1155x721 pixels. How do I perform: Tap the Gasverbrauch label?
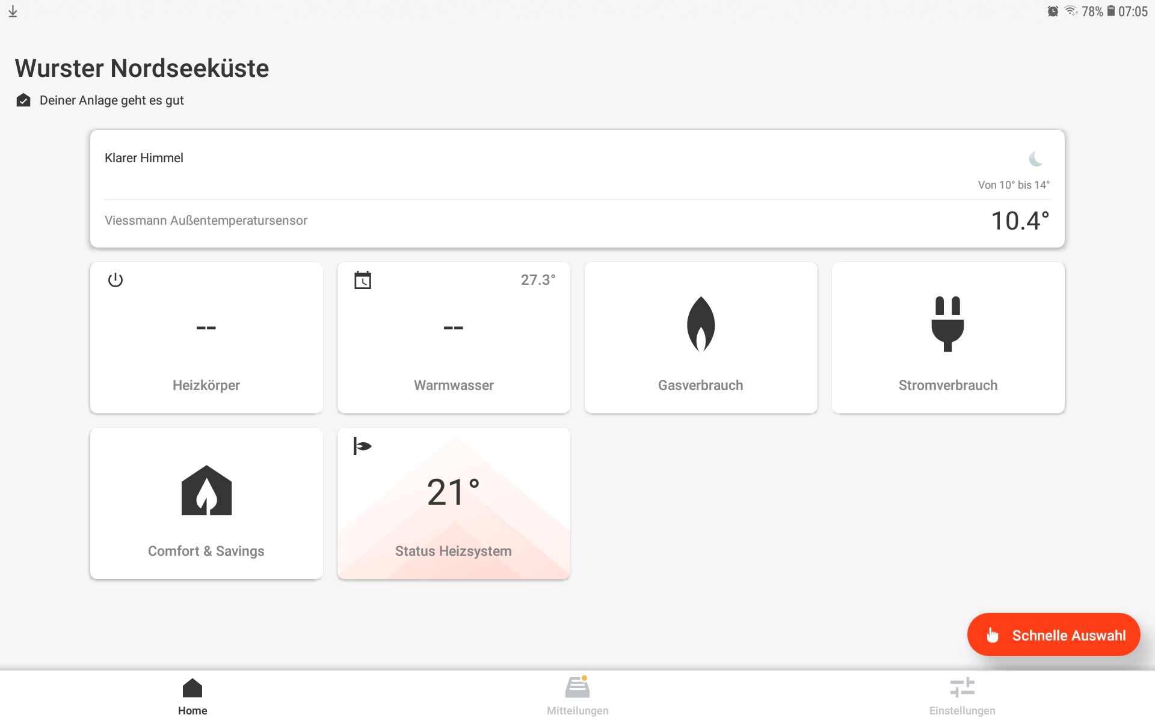(x=701, y=385)
